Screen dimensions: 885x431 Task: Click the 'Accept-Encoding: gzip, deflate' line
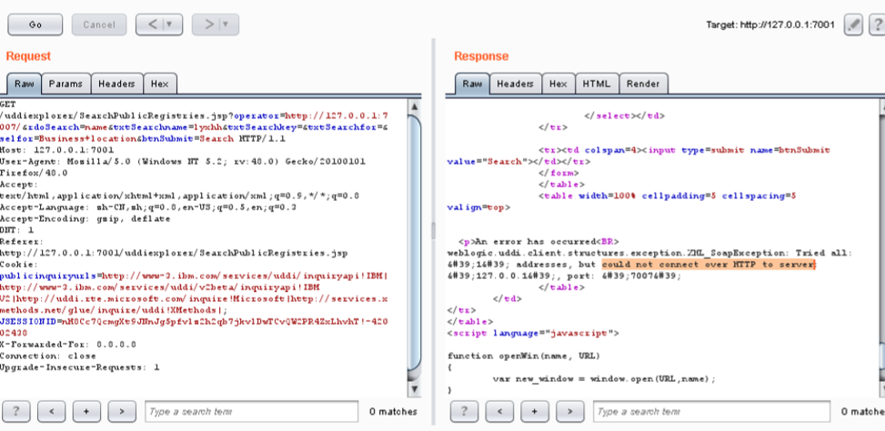point(85,219)
